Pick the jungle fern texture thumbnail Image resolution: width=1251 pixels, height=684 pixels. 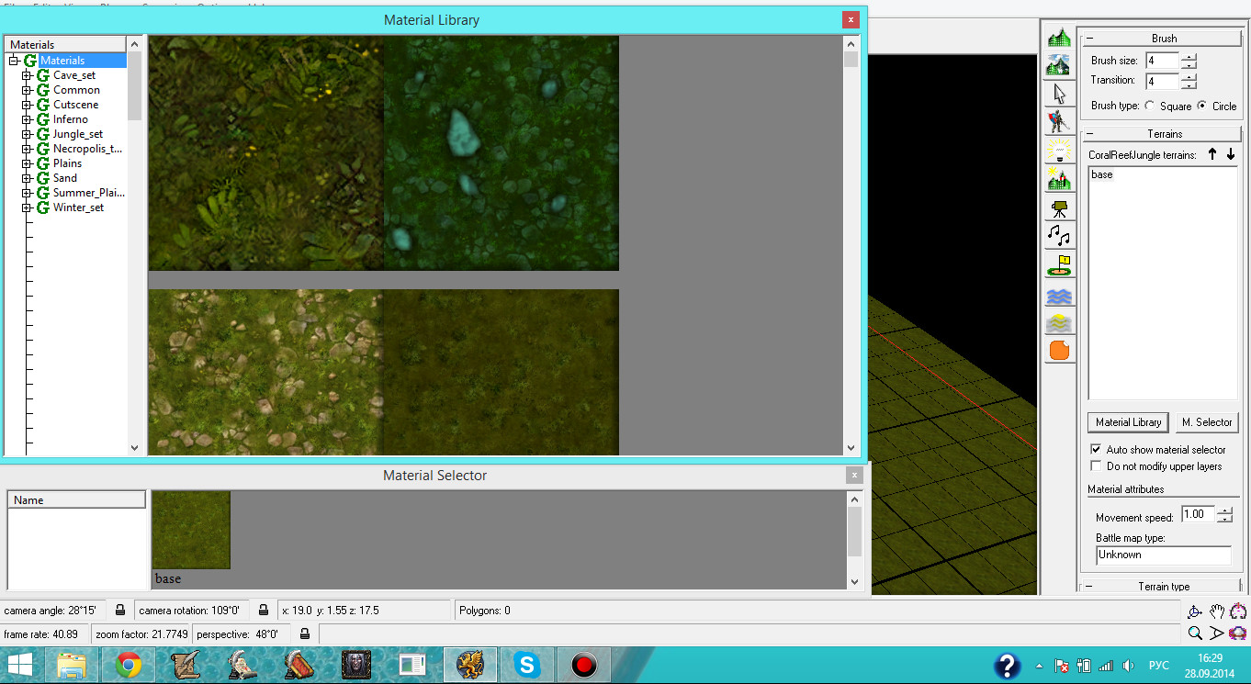pyautogui.click(x=266, y=153)
